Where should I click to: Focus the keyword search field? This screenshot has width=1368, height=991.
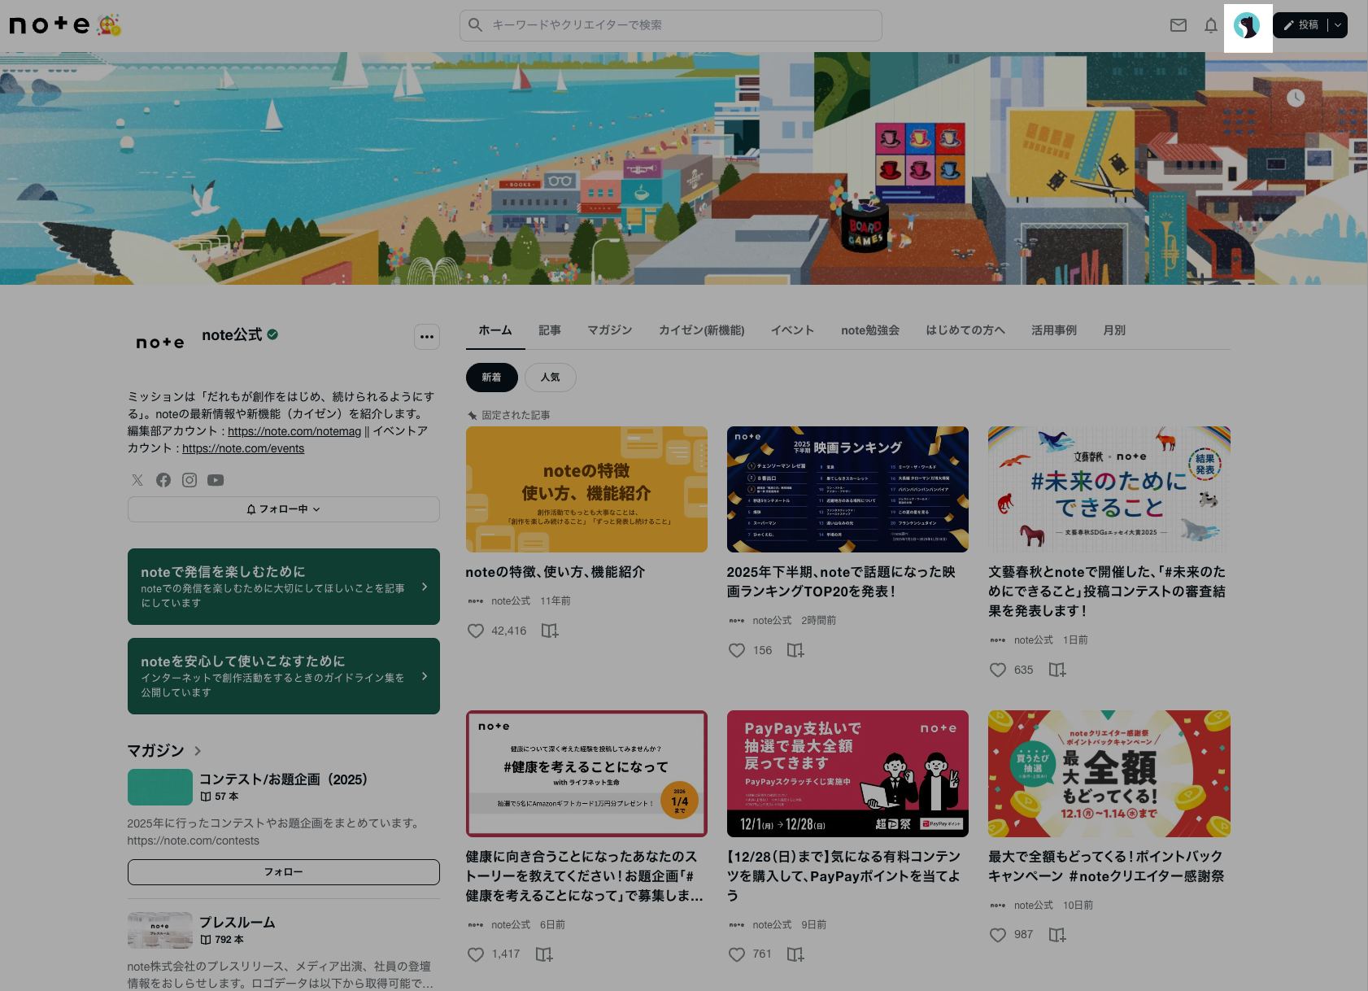coord(671,25)
